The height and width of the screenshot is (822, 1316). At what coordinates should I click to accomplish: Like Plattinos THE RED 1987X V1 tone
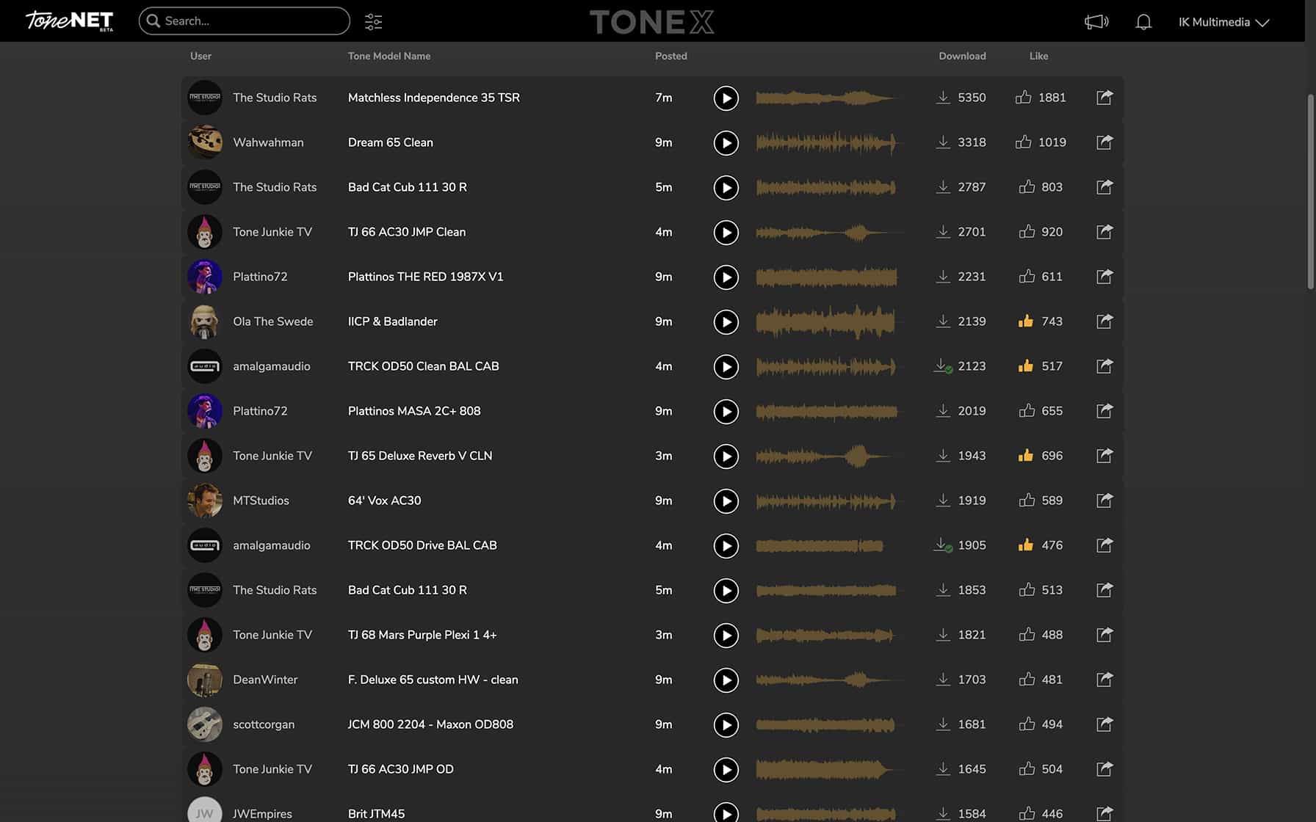(x=1027, y=276)
